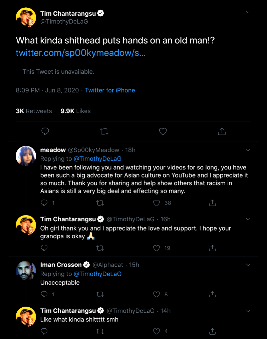
Task: Open the main tweet's options chevron
Action: coord(248,13)
